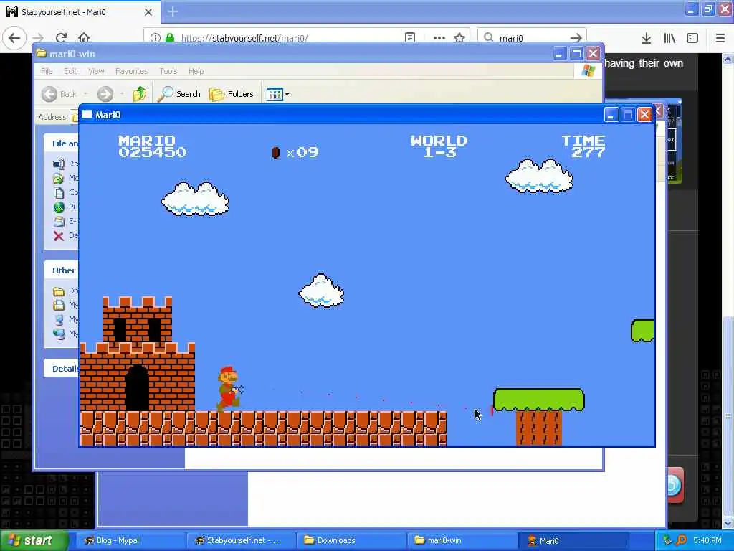Click E-mail task icon in File tasks
Viewport: 734px width, 551px height.
click(x=59, y=221)
